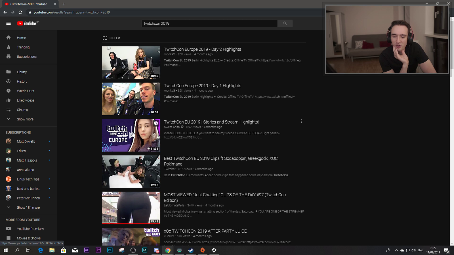This screenshot has width=454, height=255.
Task: Open Movies & Shows in sidebar
Action: [x=28, y=238]
